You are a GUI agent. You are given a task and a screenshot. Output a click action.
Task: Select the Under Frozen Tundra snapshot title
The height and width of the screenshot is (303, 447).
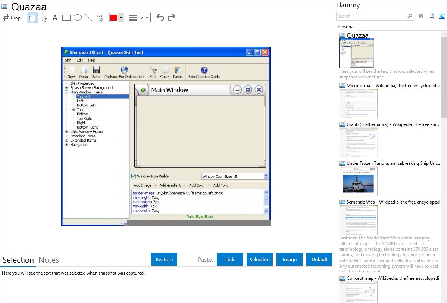393,163
